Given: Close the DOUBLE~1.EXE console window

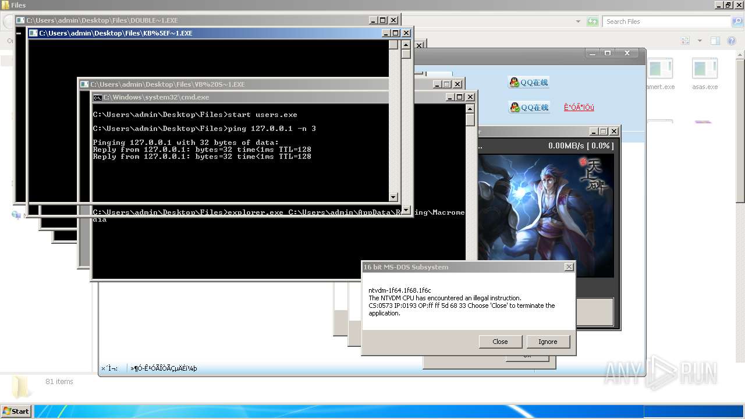Looking at the screenshot, I should pos(393,20).
